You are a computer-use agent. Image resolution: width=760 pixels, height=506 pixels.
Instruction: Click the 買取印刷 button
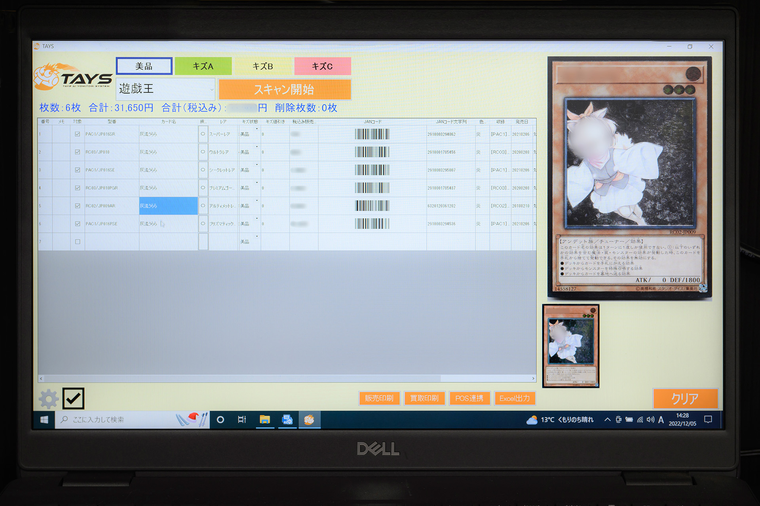[x=424, y=398]
